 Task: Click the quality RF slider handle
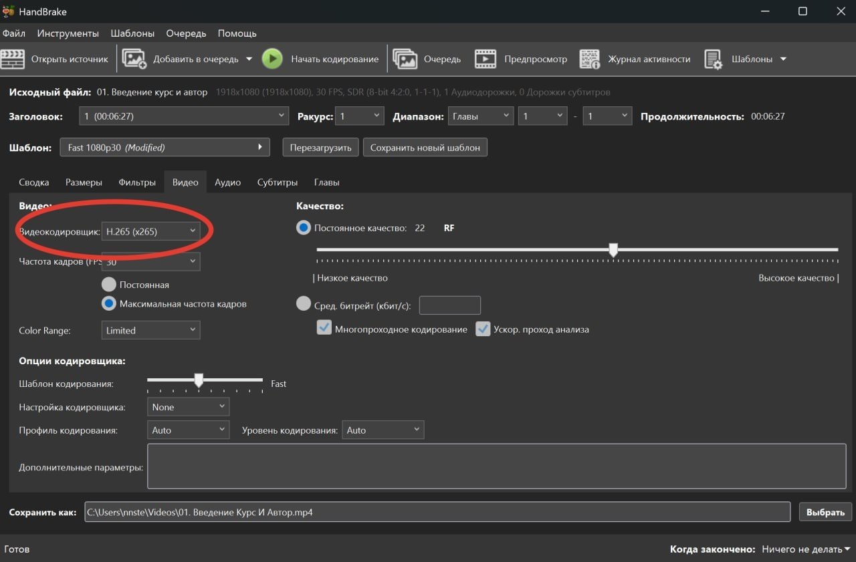pyautogui.click(x=613, y=250)
